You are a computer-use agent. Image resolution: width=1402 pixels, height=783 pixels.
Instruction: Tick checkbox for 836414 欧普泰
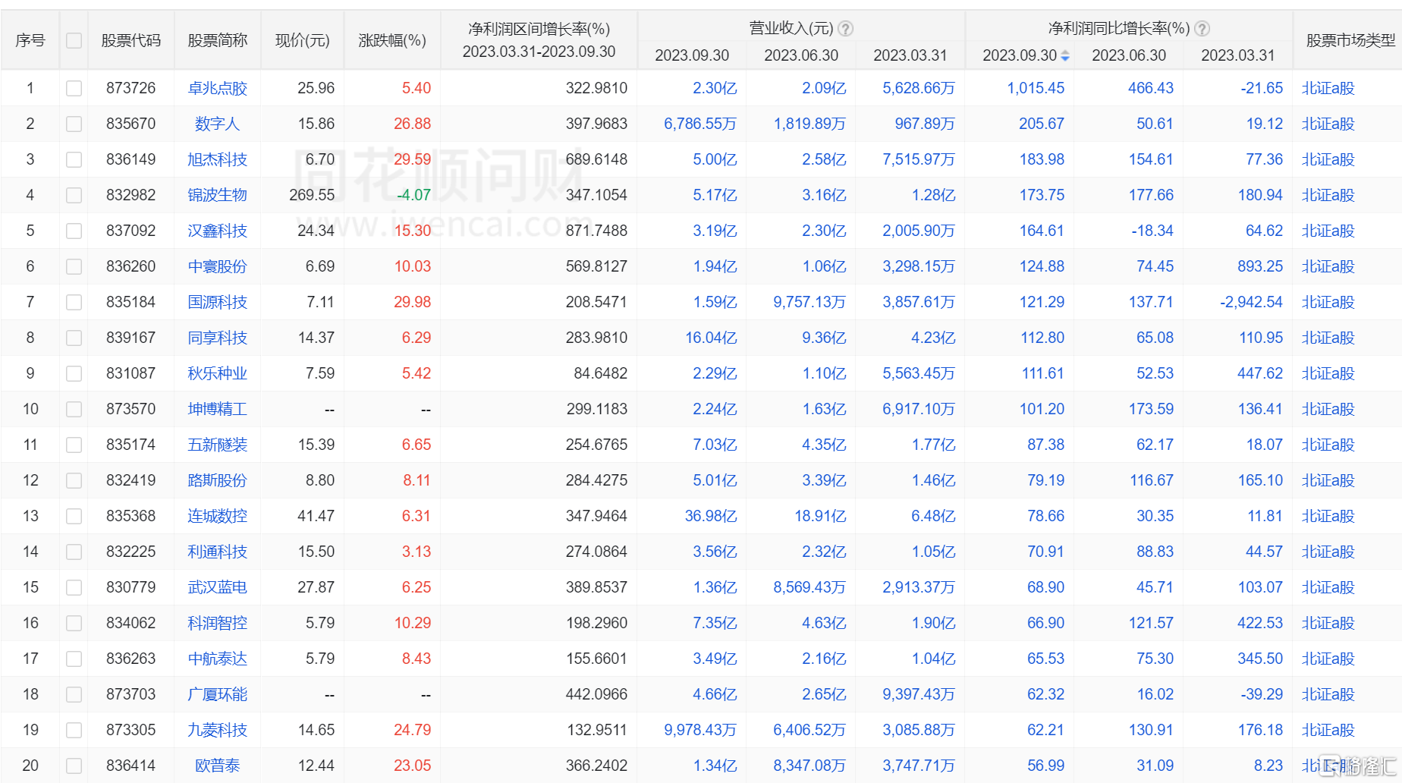coord(74,766)
